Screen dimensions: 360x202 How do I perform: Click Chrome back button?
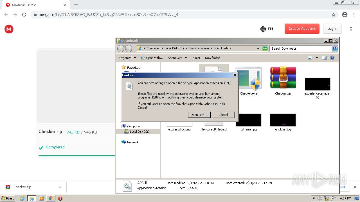click(x=6, y=15)
